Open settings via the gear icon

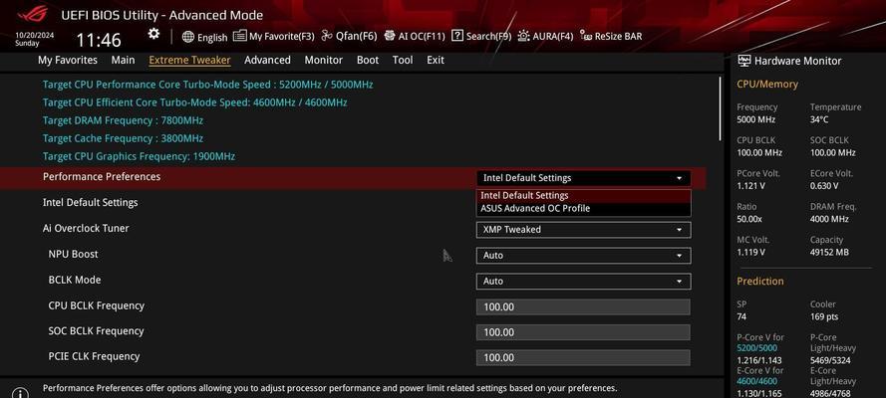153,35
